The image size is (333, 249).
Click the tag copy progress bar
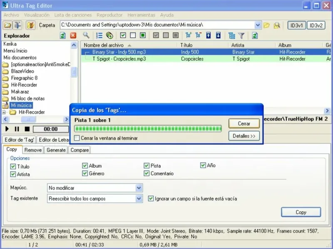148,129
